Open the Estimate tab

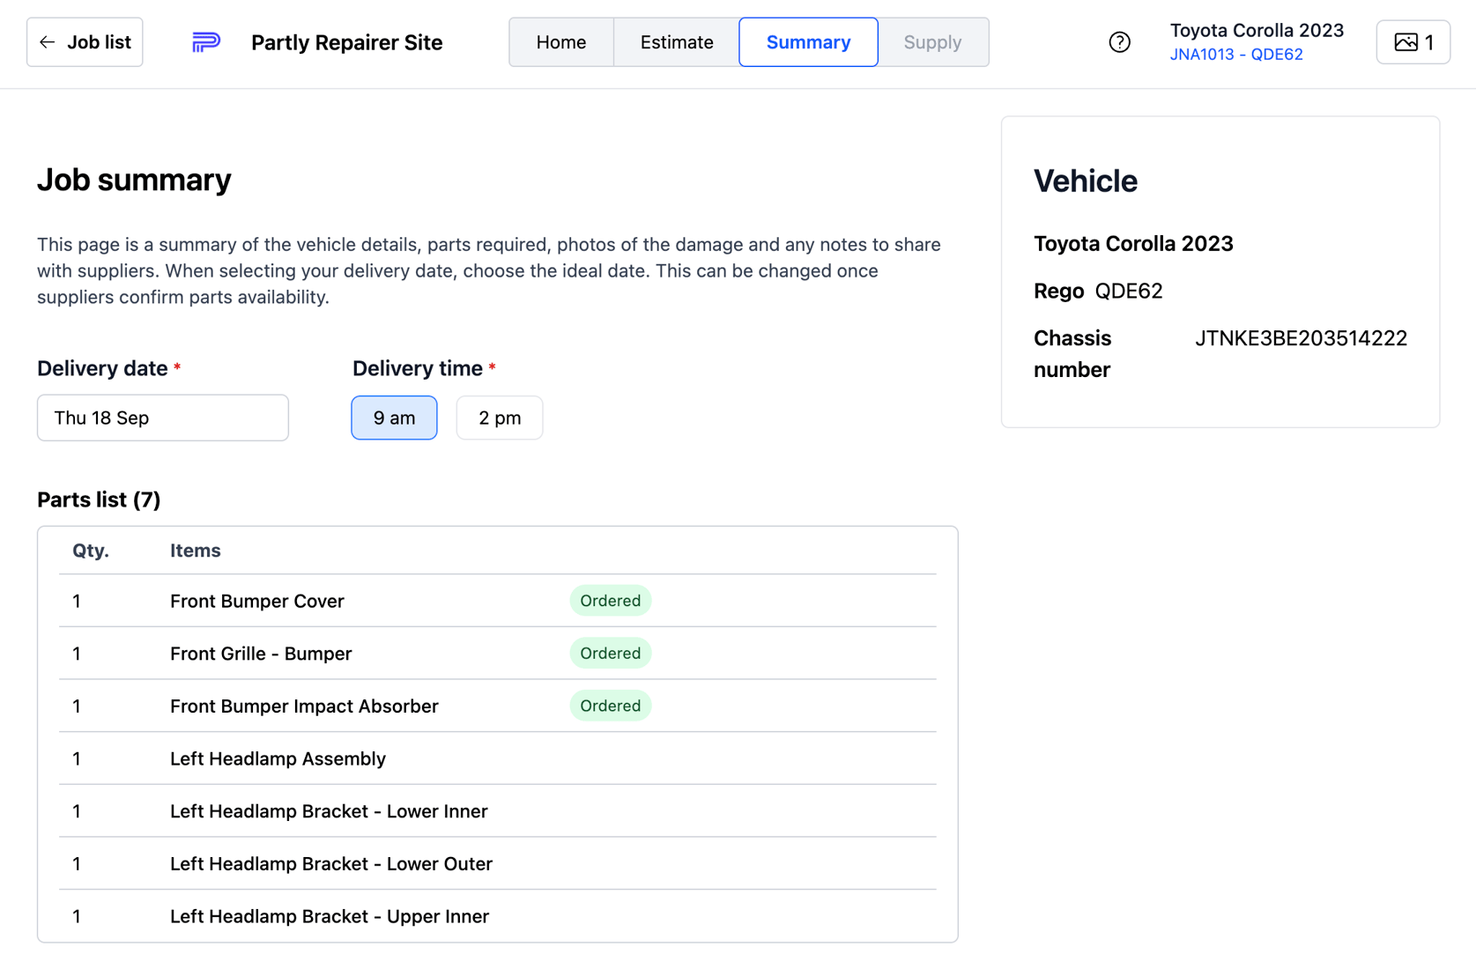point(675,41)
